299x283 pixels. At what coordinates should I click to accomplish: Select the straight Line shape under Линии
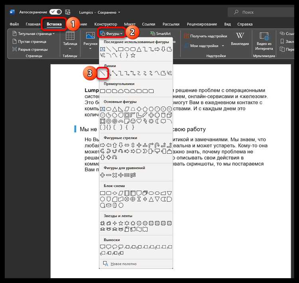click(103, 73)
